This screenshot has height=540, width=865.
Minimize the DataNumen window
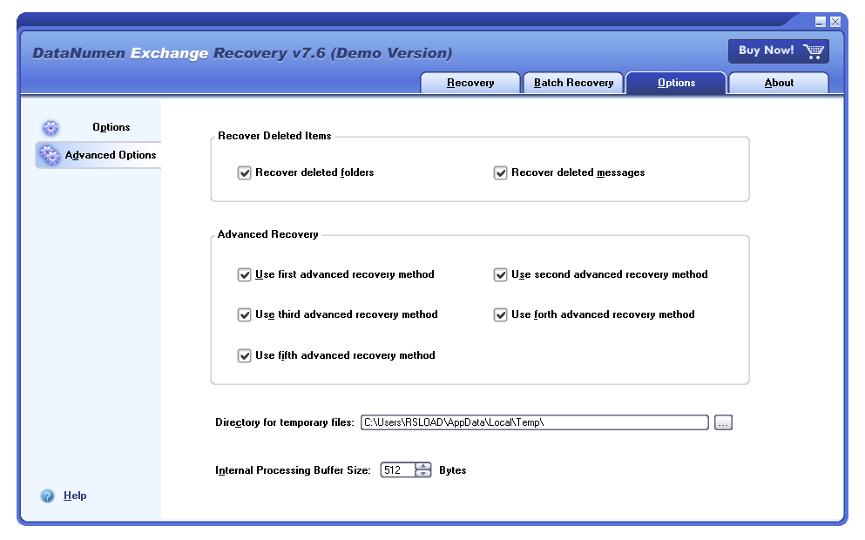821,22
